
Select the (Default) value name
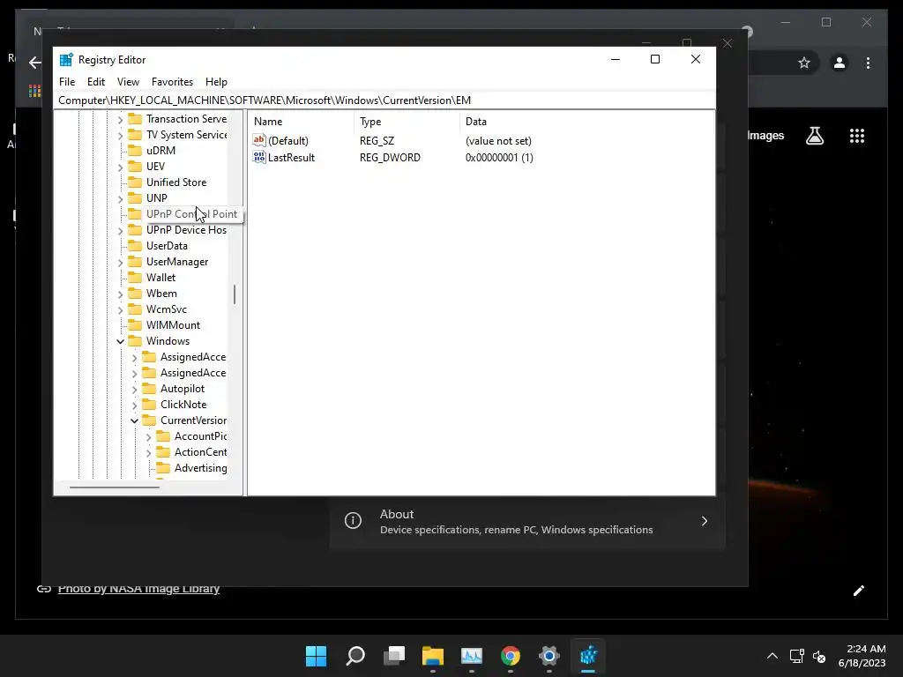[x=288, y=140]
